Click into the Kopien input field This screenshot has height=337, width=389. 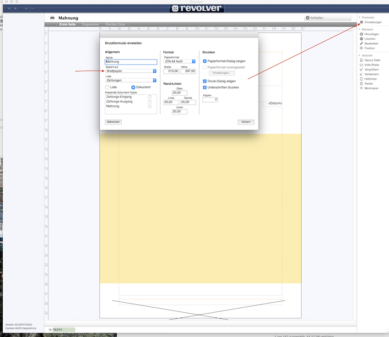(x=210, y=99)
